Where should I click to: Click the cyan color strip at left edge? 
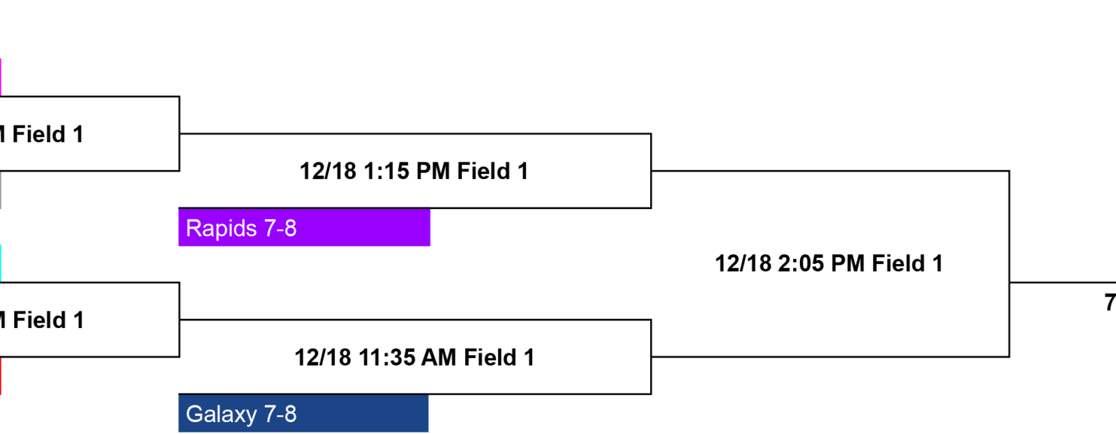[1, 263]
